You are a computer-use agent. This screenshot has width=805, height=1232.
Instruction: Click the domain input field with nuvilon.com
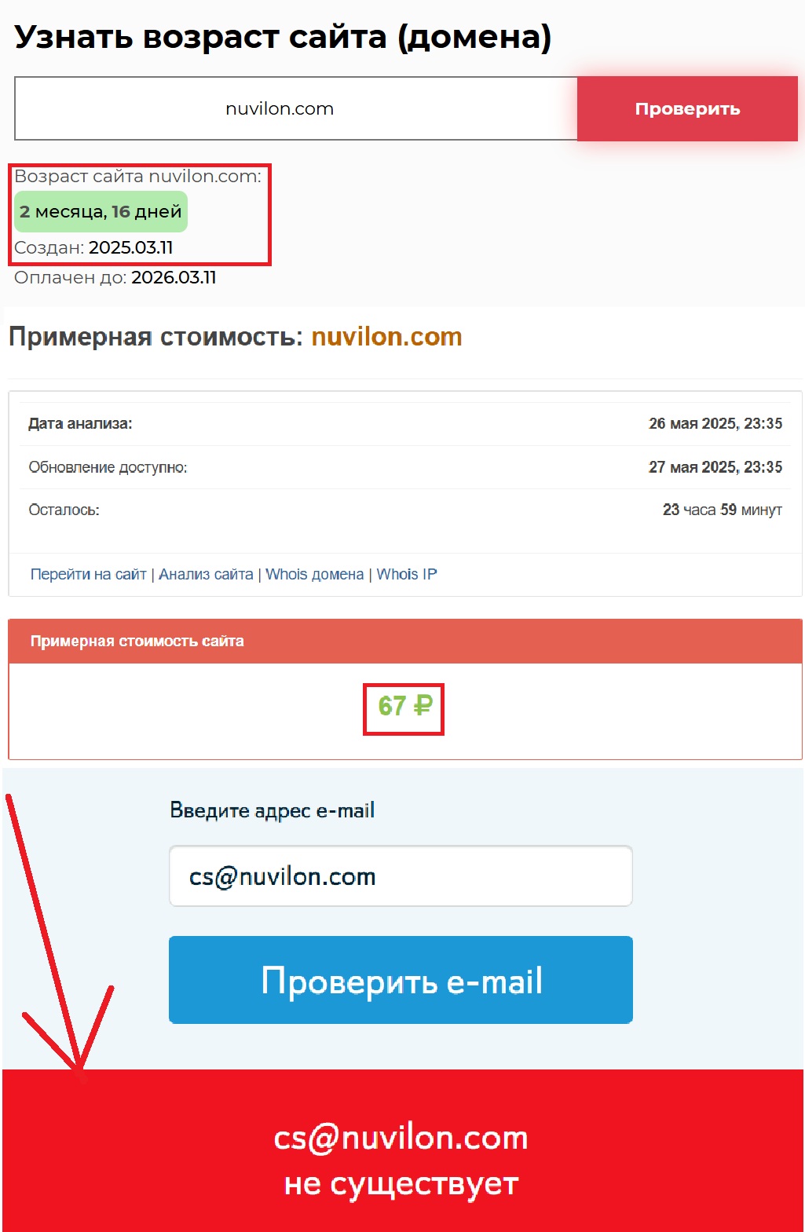[296, 108]
